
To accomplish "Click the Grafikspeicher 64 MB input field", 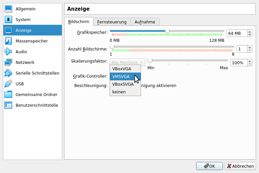I will pyautogui.click(x=237, y=33).
